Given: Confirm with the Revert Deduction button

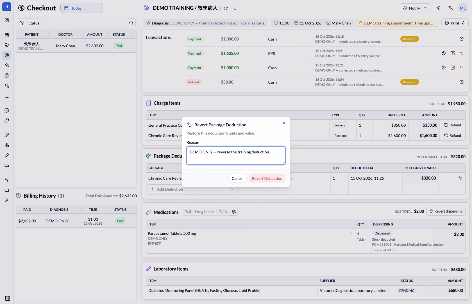Looking at the screenshot, I should click(x=267, y=178).
